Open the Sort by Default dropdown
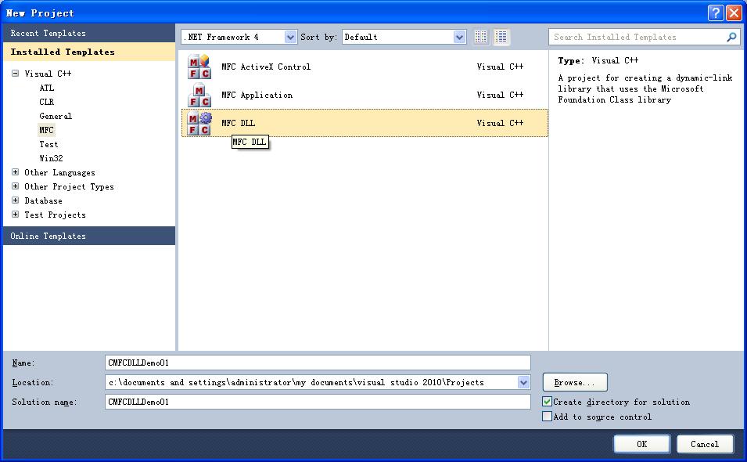747x462 pixels. 459,37
